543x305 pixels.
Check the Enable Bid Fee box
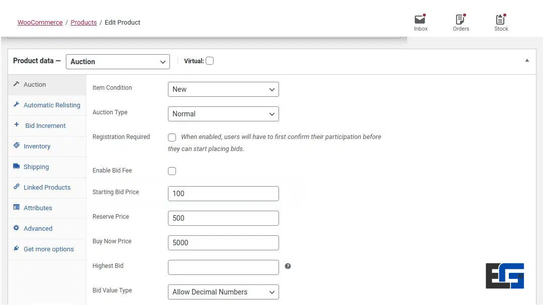coord(172,171)
